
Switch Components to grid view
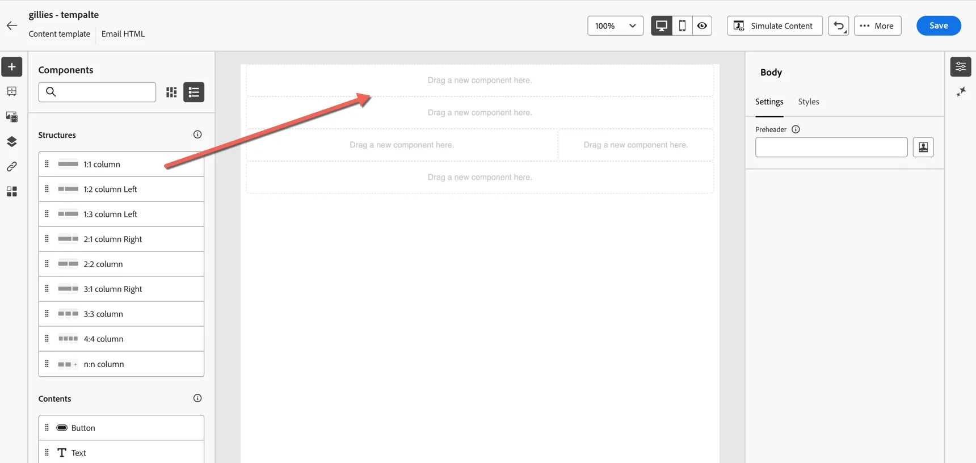click(171, 92)
